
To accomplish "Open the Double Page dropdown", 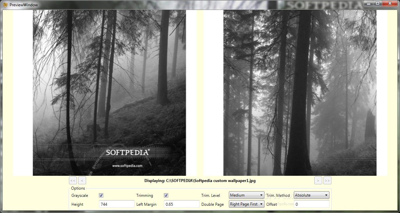I will [x=246, y=204].
